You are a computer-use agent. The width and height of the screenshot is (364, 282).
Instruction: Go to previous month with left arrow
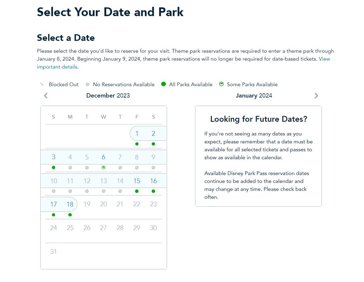click(x=46, y=96)
